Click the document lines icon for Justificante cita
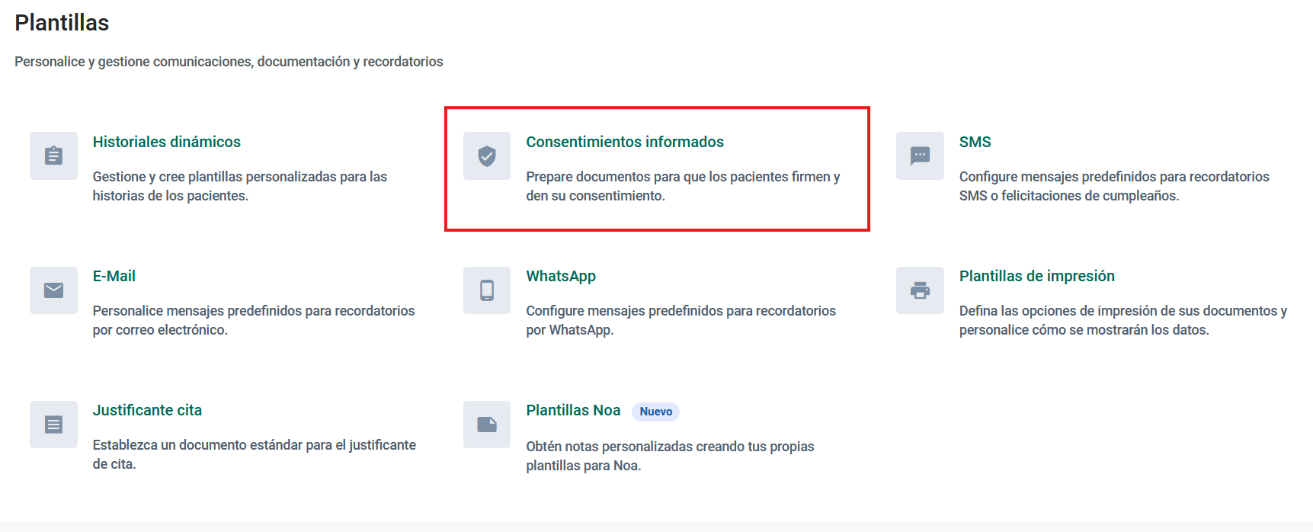This screenshot has width=1313, height=532. pos(53,425)
